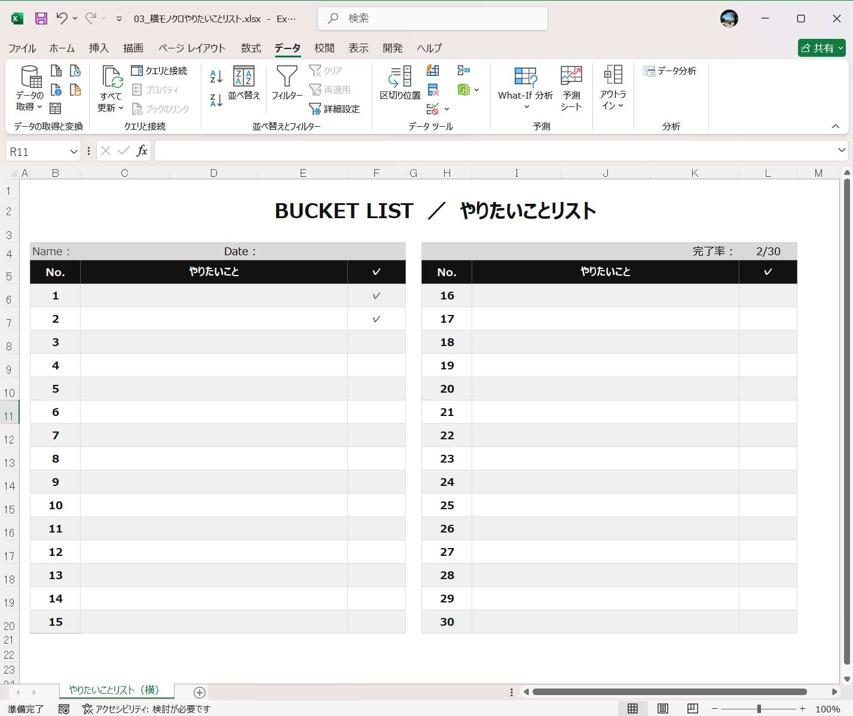Click the From Web import icon
Screen dimensions: 853x716
56,90
